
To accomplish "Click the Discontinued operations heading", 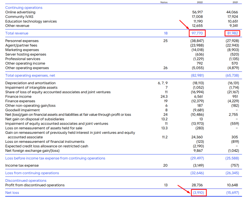I will pyautogui.click(x=26, y=180).
